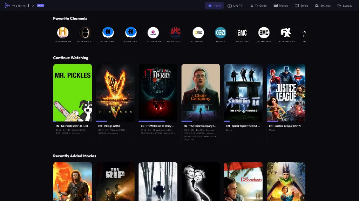Open the History HD channel icon
The height and width of the screenshot is (201, 359).
63,33
